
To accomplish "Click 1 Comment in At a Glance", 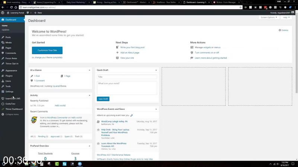I will 39,81.
